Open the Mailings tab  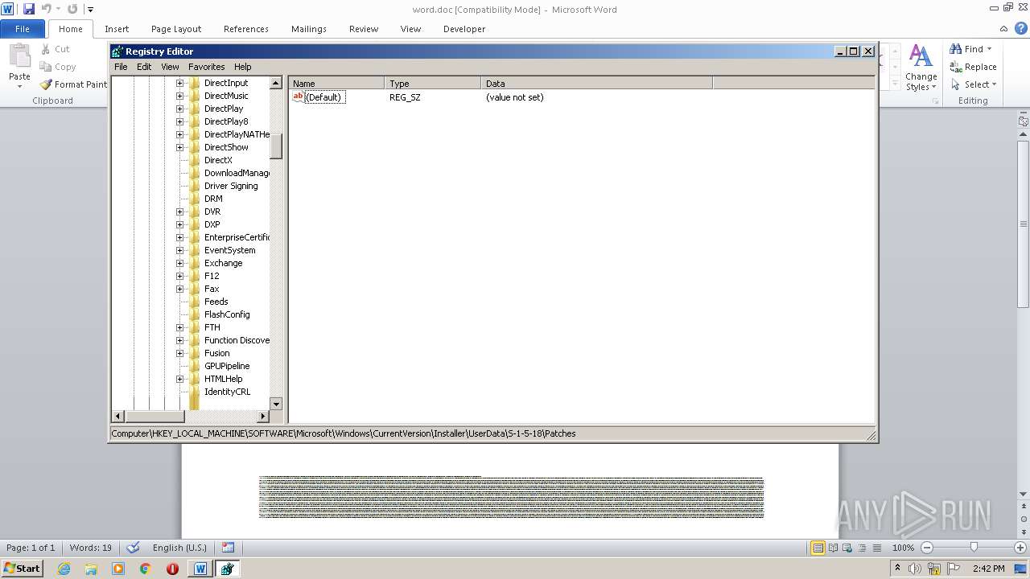click(x=309, y=29)
